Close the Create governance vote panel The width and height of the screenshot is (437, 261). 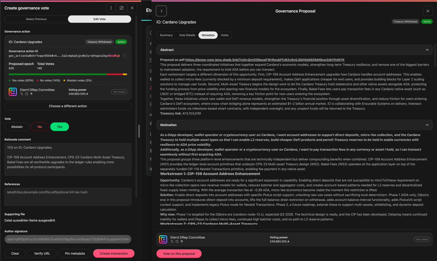[132, 8]
